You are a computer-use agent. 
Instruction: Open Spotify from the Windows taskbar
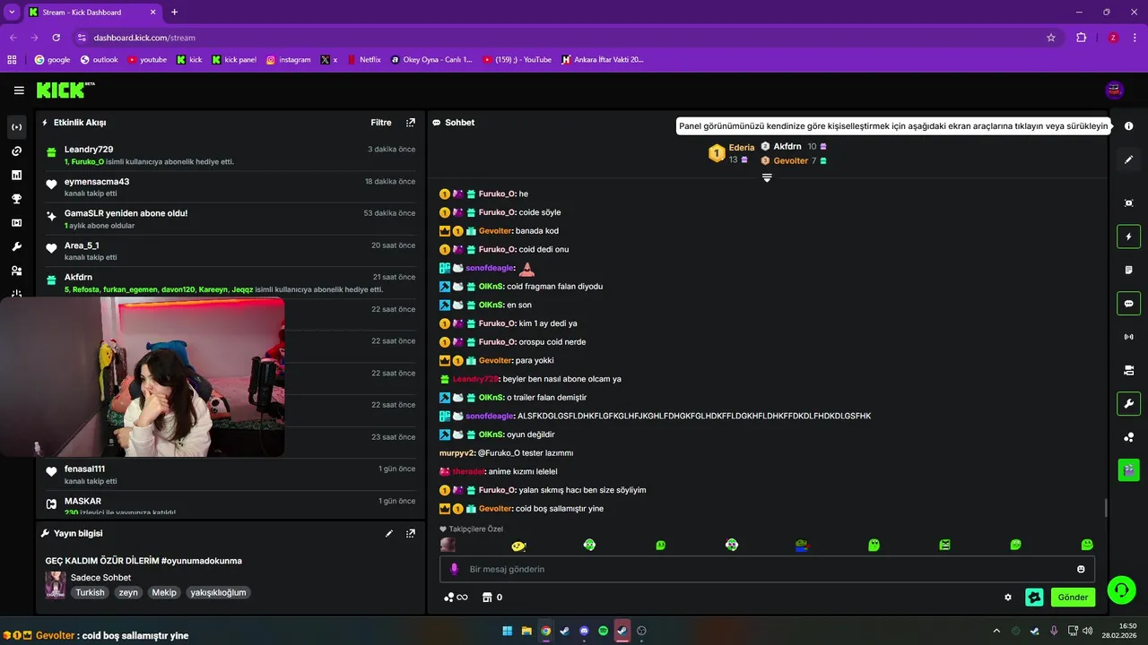click(x=604, y=631)
